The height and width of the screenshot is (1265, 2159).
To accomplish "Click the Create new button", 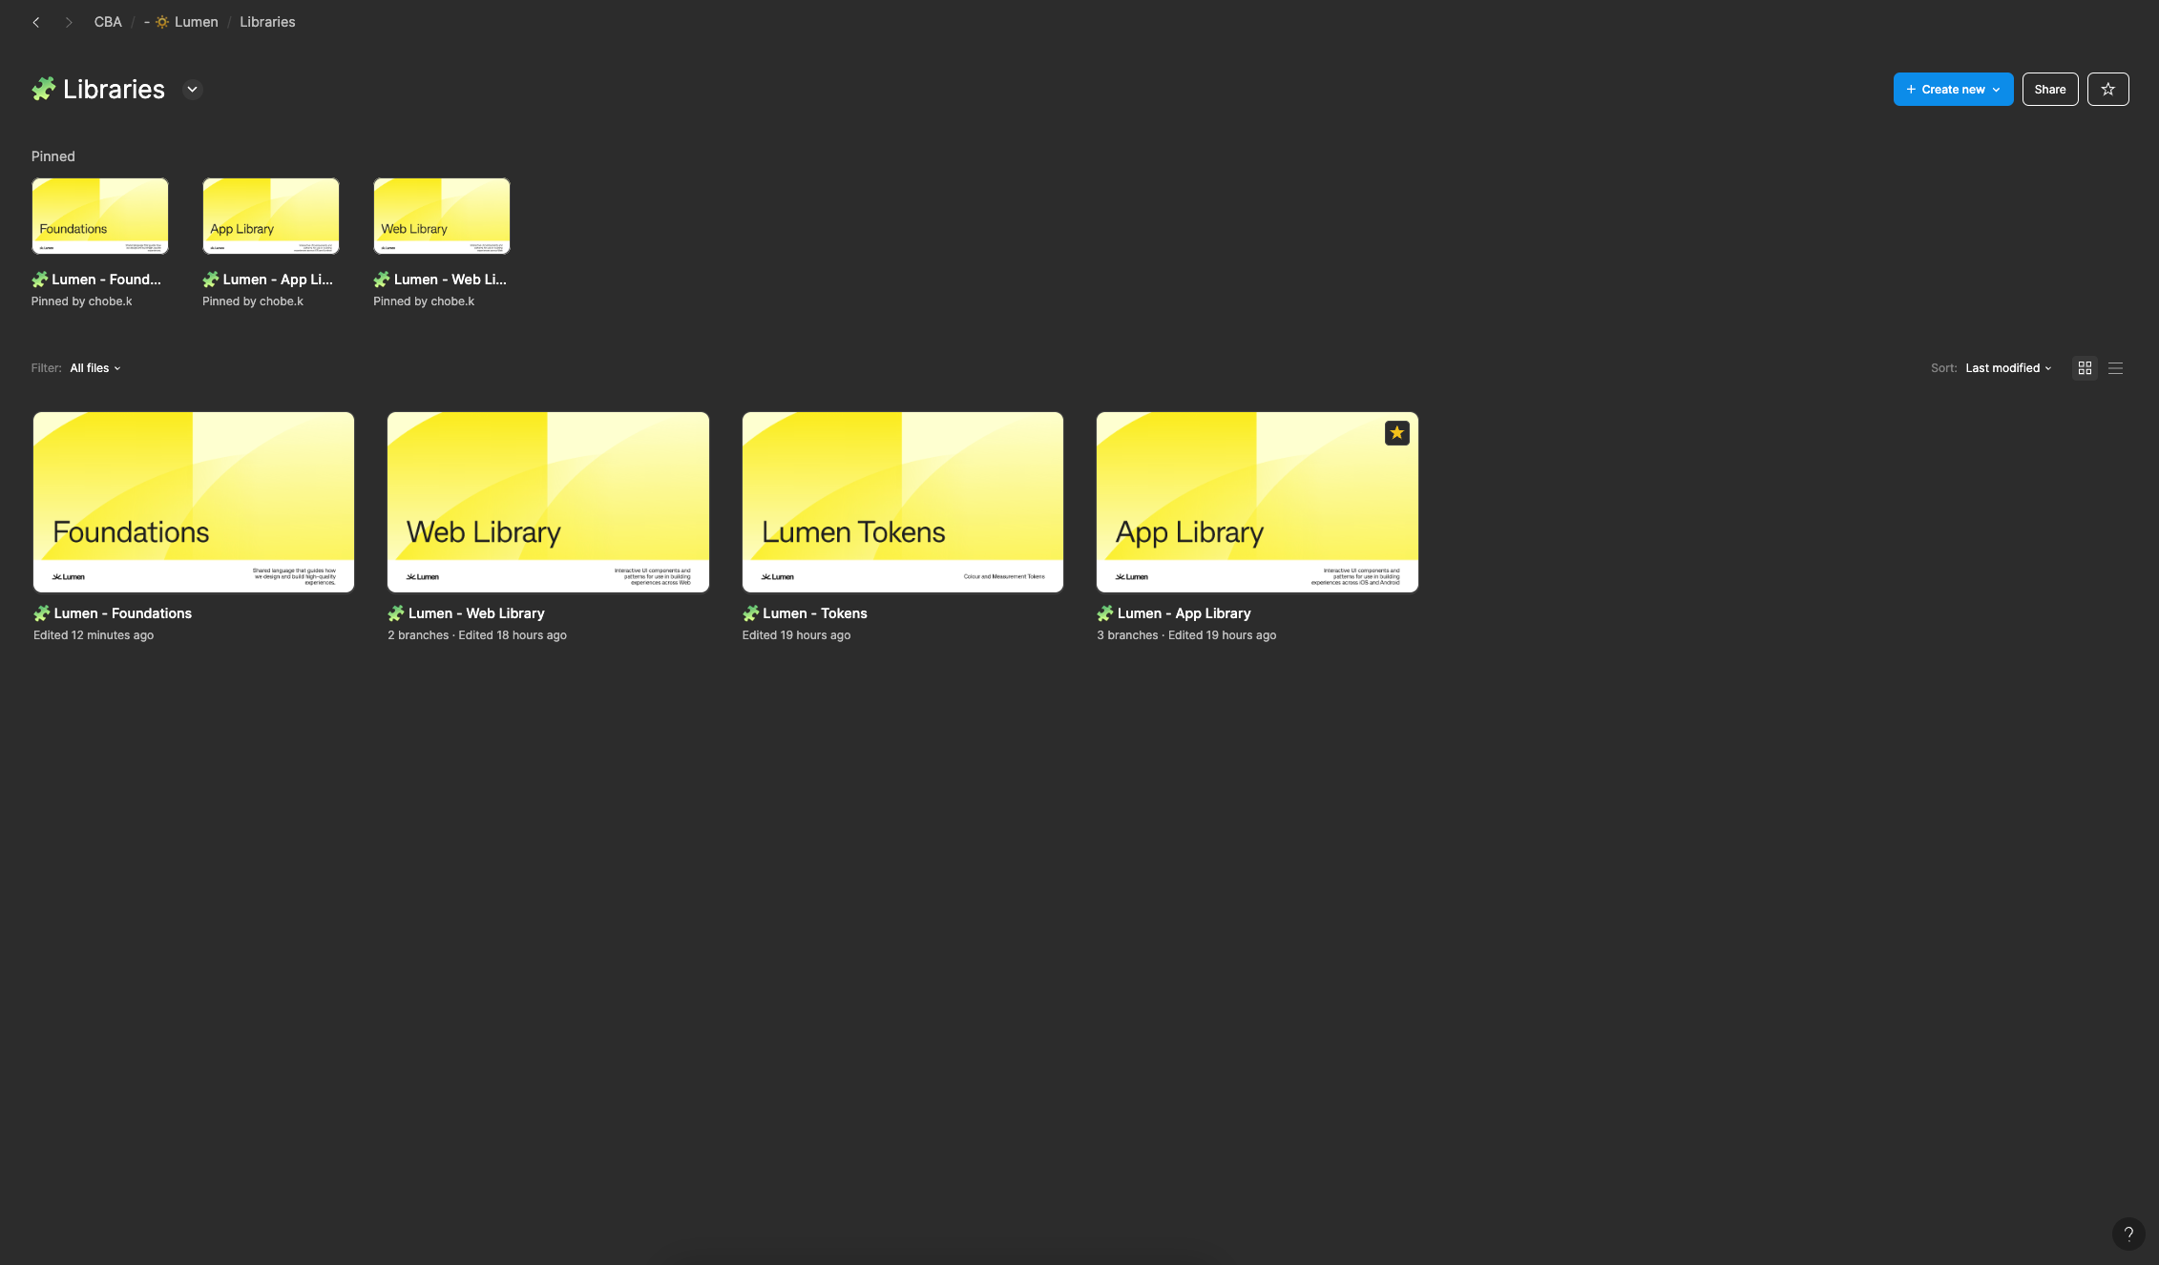I will pos(1952,90).
